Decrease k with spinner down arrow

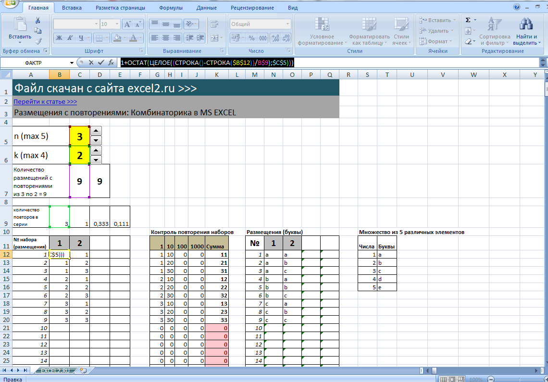96,160
